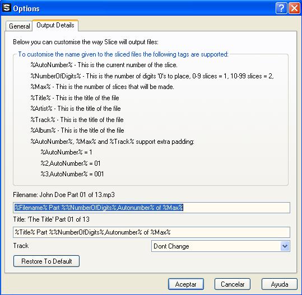Click 'Below you can customise' intro text
The width and height of the screenshot is (302, 295).
point(86,42)
